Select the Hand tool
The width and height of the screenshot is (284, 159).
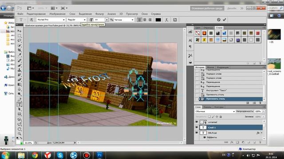[x=20, y=129]
